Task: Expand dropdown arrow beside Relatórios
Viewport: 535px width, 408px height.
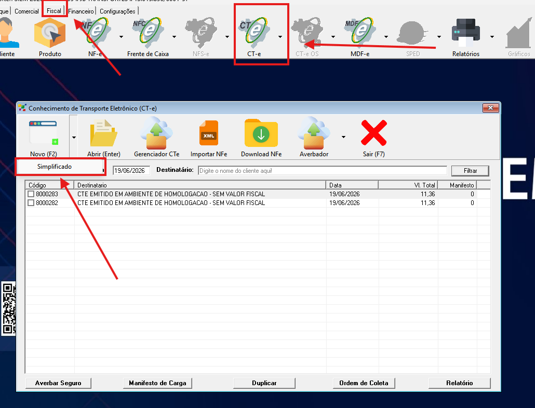Action: click(x=492, y=36)
